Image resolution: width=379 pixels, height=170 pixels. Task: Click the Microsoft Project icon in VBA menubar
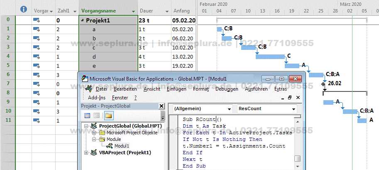[88, 89]
